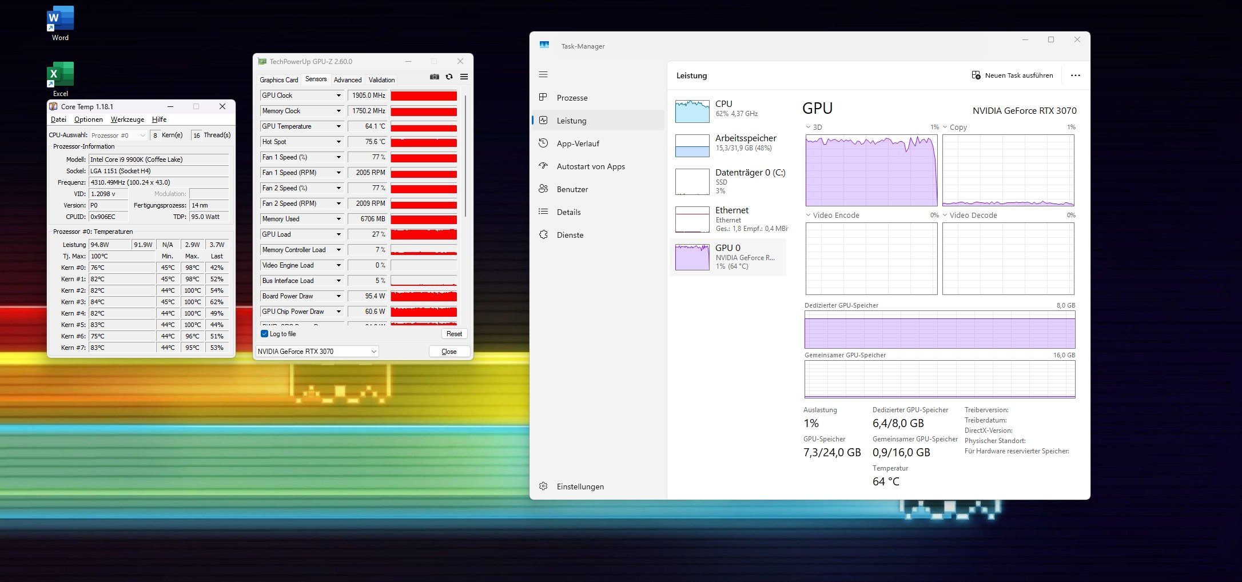The height and width of the screenshot is (582, 1242).
Task: Open the Hot Spot sensor dropdown
Action: (339, 142)
